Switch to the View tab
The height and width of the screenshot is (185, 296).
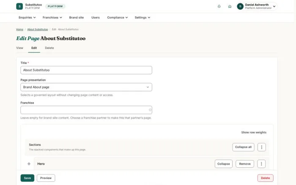click(x=19, y=48)
